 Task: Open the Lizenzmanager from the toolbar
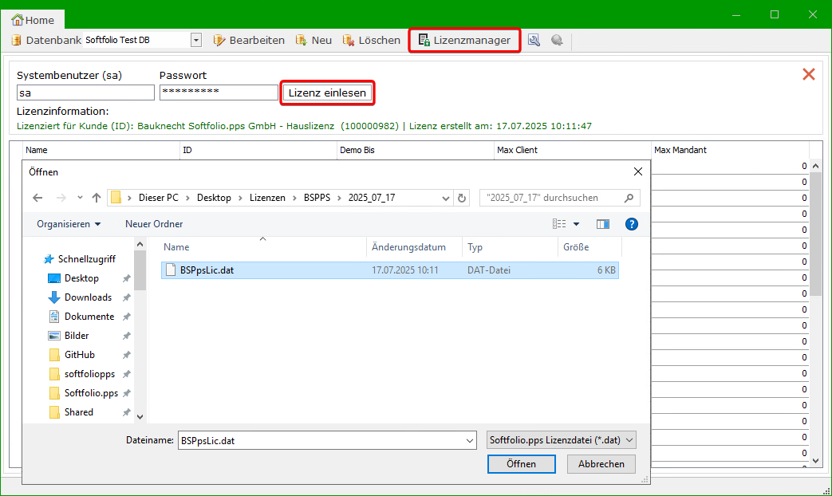click(465, 40)
